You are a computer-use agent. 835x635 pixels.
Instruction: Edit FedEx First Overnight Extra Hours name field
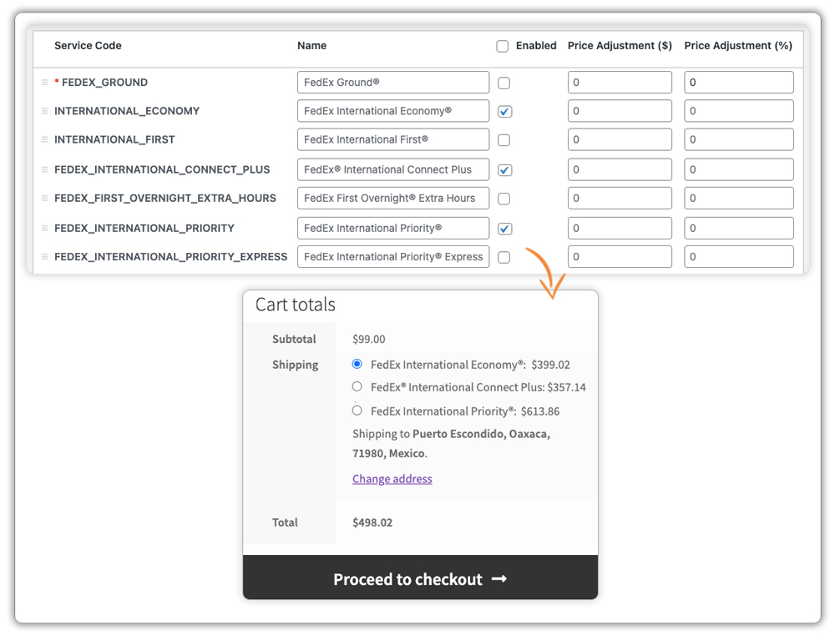tap(393, 198)
